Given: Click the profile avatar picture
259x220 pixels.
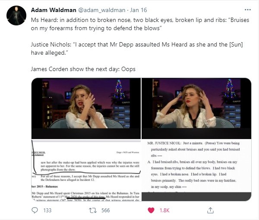Looking at the screenshot, I should (x=16, y=15).
